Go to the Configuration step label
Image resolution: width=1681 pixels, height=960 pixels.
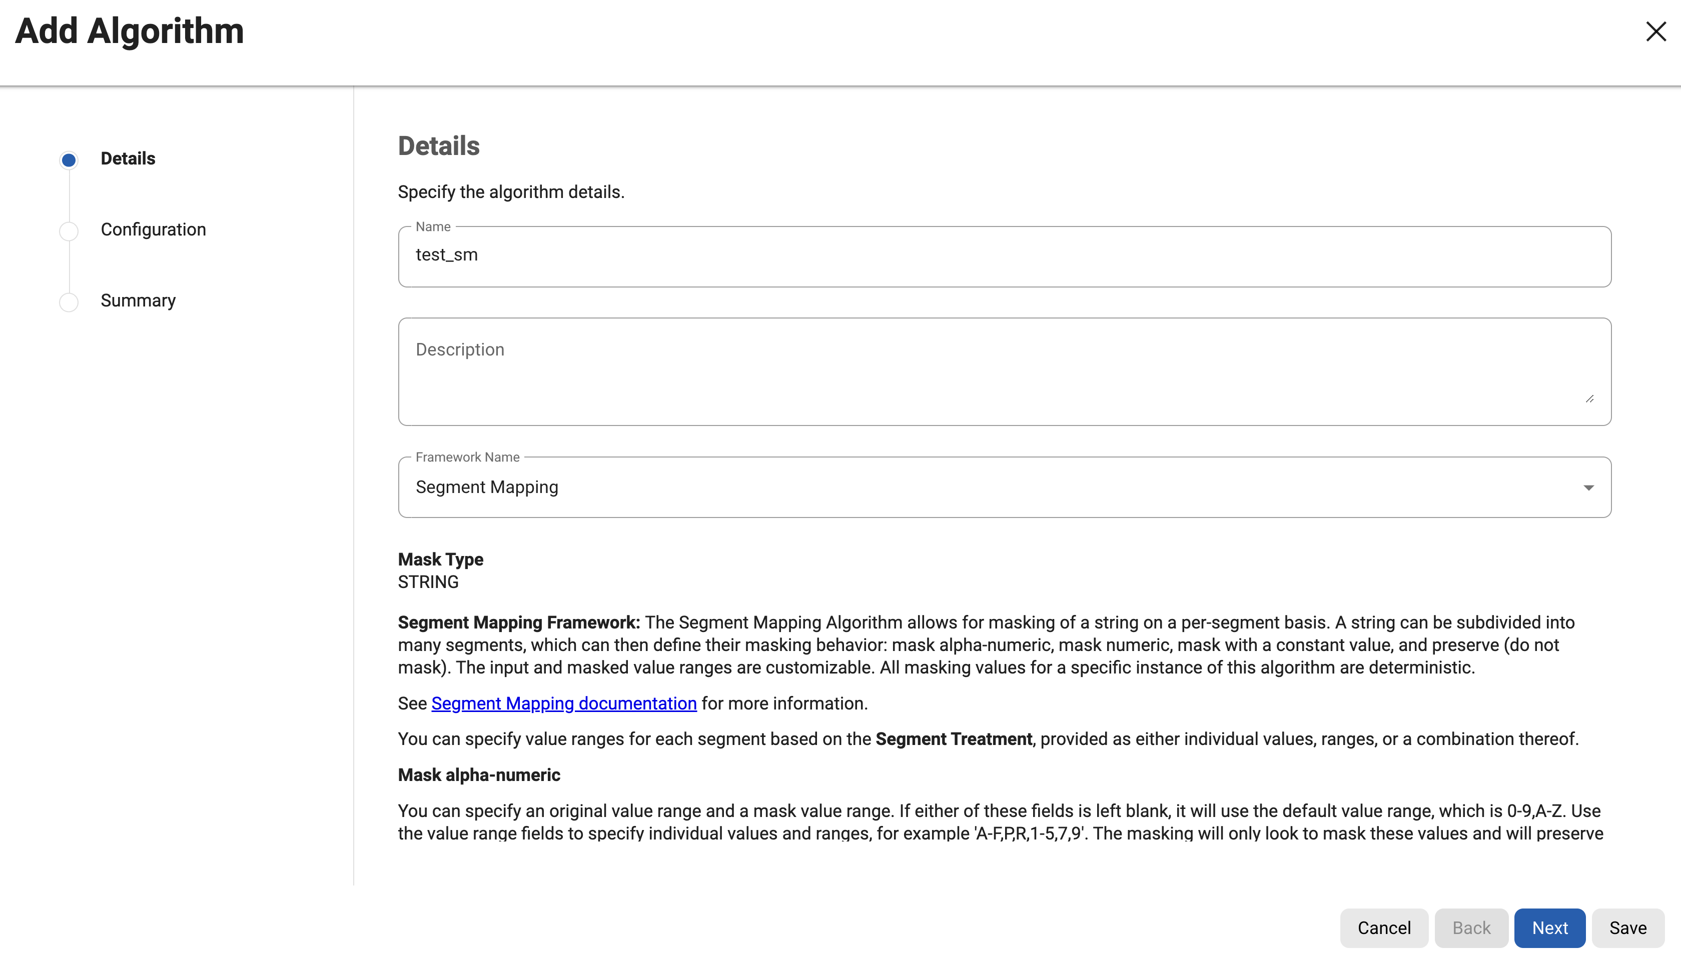point(153,229)
